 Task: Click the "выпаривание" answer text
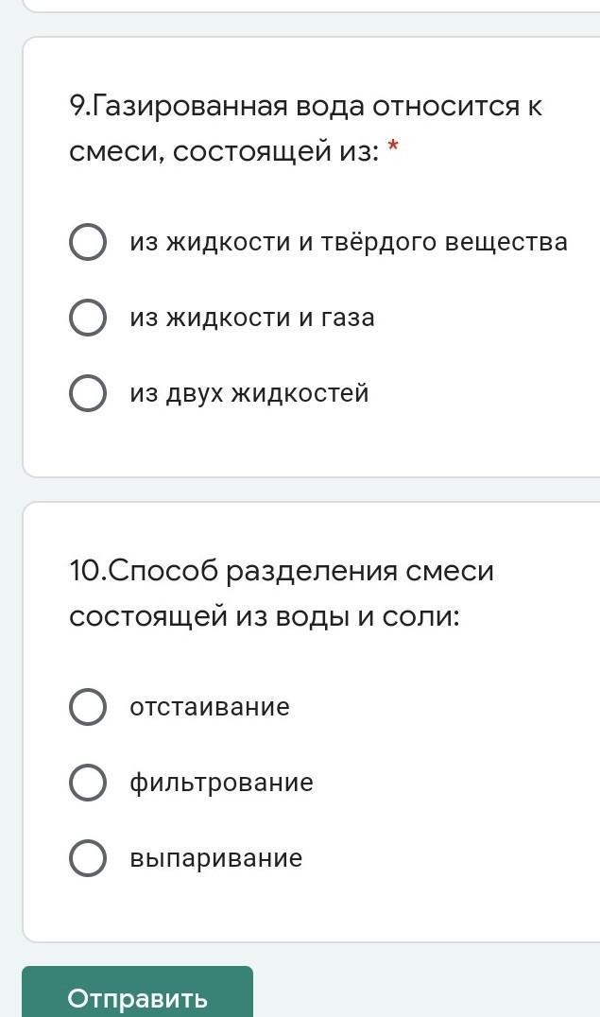click(216, 858)
